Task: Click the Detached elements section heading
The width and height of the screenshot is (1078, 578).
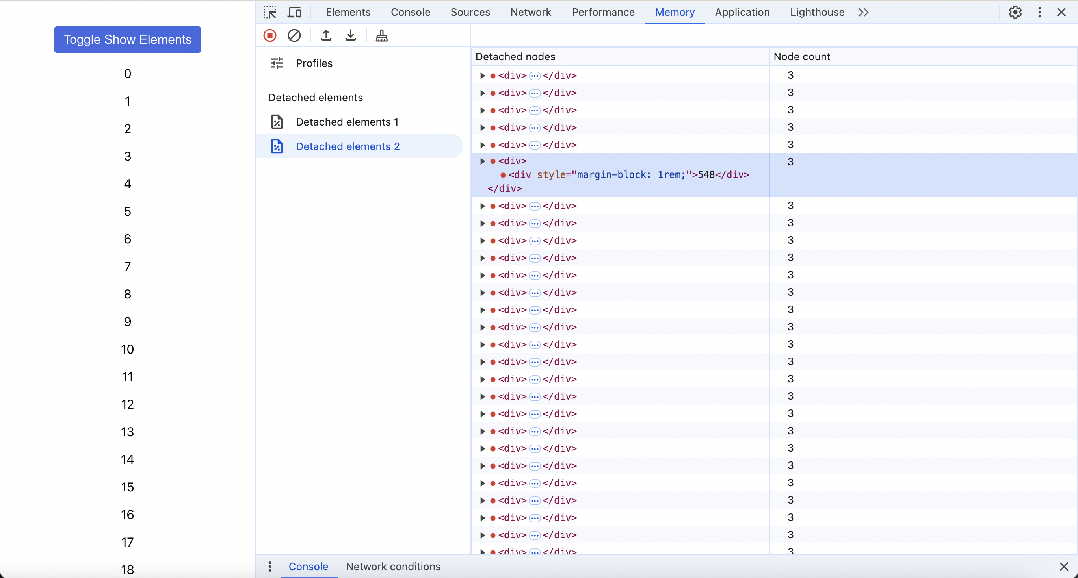Action: [x=316, y=97]
